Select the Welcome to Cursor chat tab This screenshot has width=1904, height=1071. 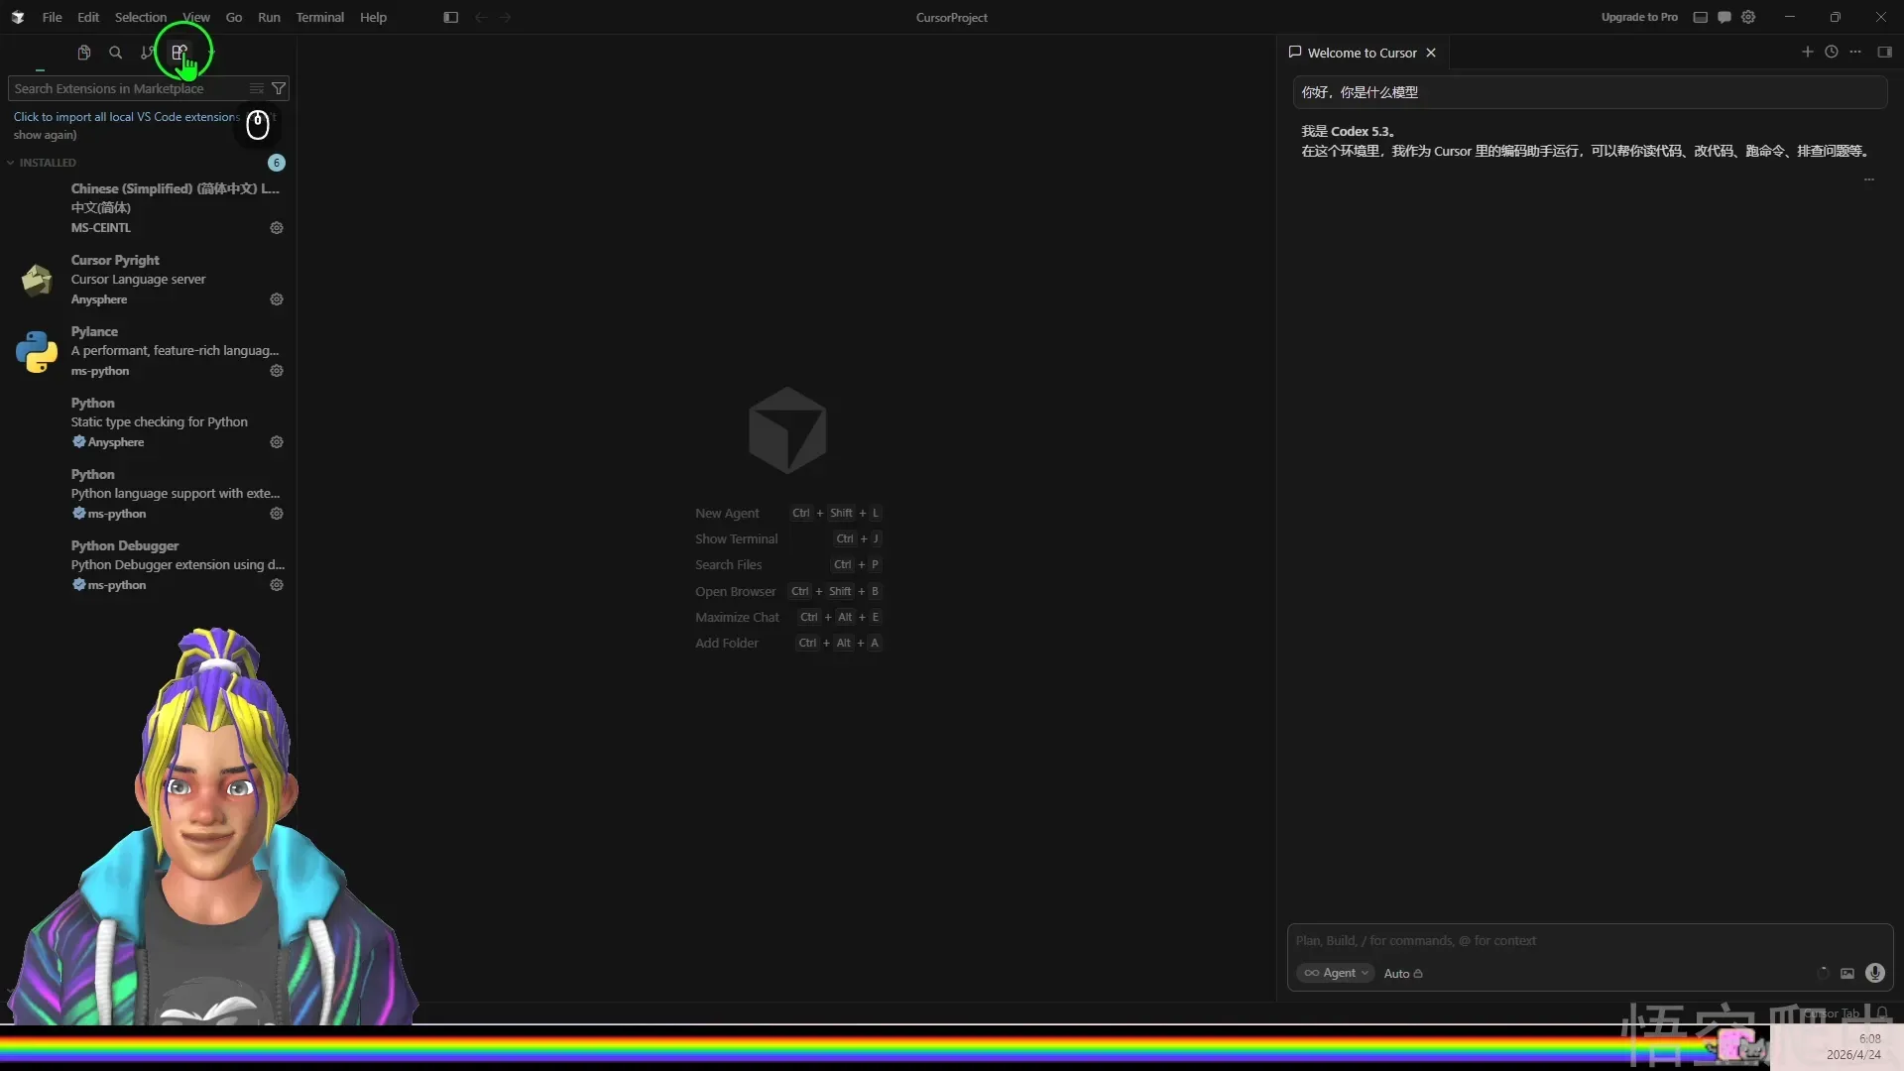point(1361,53)
